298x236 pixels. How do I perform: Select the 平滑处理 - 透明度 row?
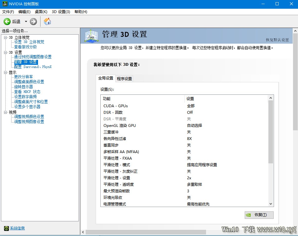pos(184,185)
